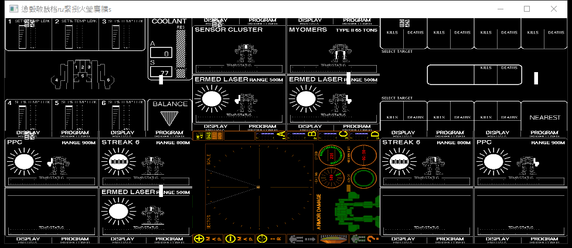Screen dimensions: 572x248
Task: Click DISPLAY below the lower ERMED LASER panel
Action: [x=122, y=240]
